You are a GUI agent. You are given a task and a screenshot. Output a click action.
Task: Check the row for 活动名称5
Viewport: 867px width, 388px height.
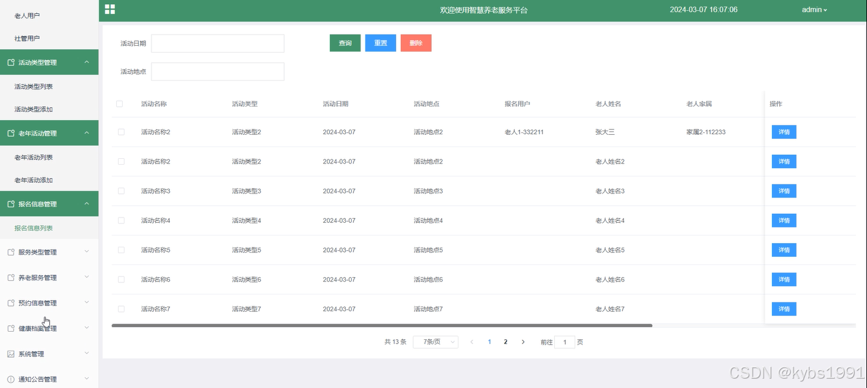point(122,250)
